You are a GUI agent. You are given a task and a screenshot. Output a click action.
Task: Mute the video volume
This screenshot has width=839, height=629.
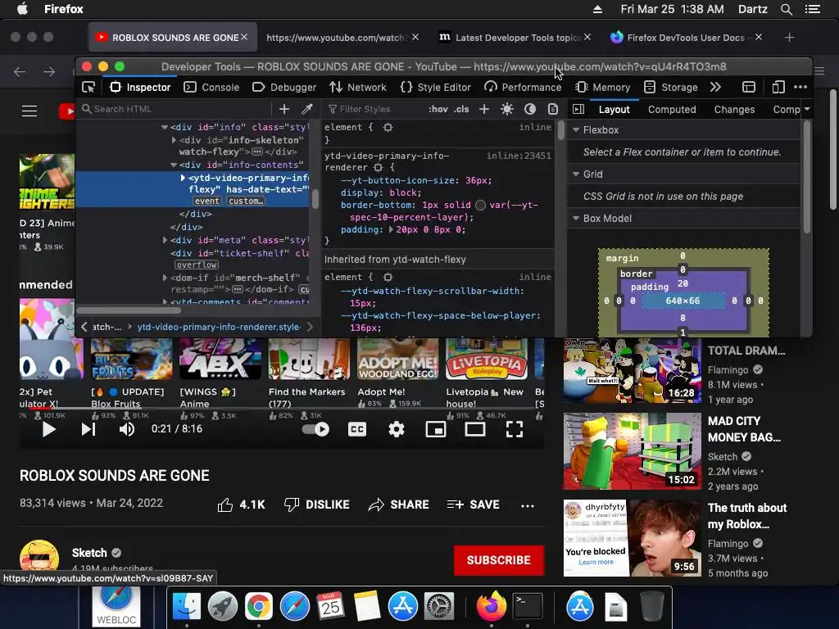127,429
